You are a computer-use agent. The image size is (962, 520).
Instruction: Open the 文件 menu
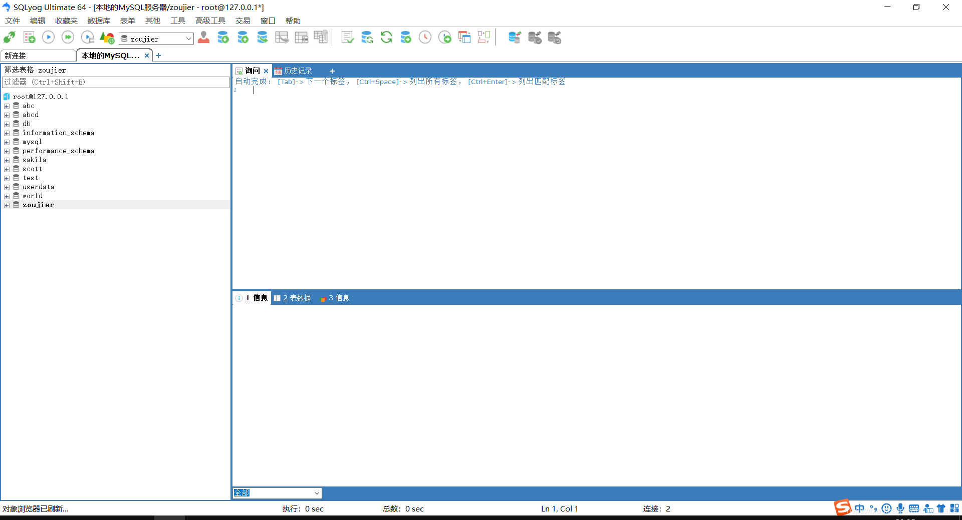(x=13, y=21)
